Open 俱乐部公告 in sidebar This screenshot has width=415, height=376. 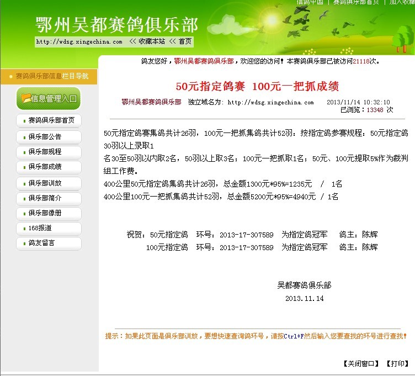tap(45, 136)
